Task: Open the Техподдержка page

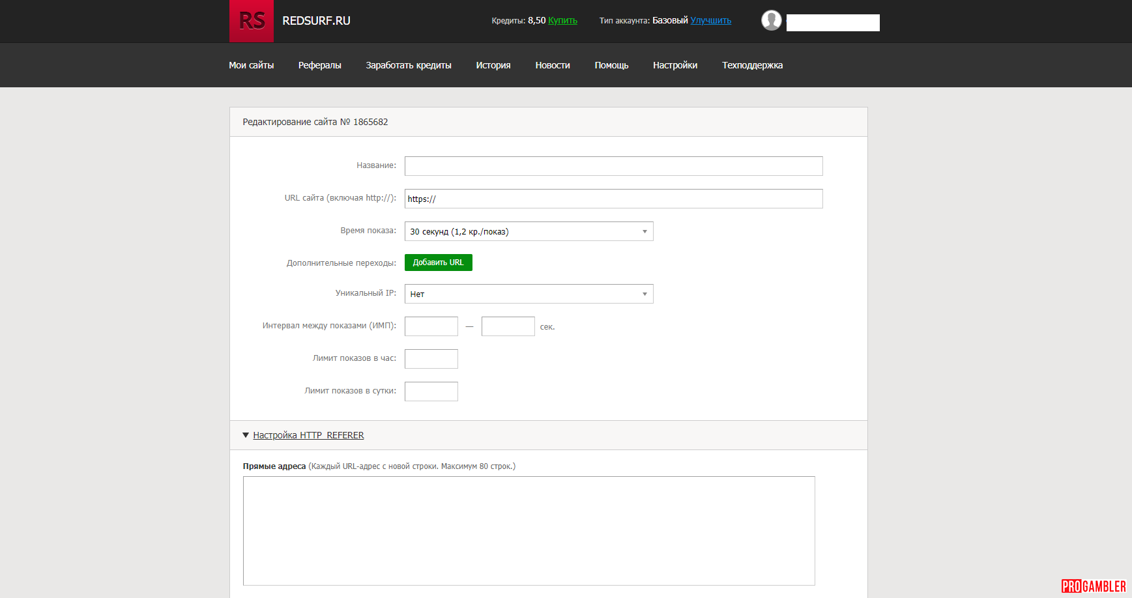Action: click(x=752, y=65)
